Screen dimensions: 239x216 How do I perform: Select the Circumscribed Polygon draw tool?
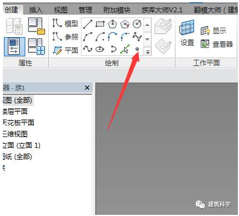pyautogui.click(x=125, y=24)
